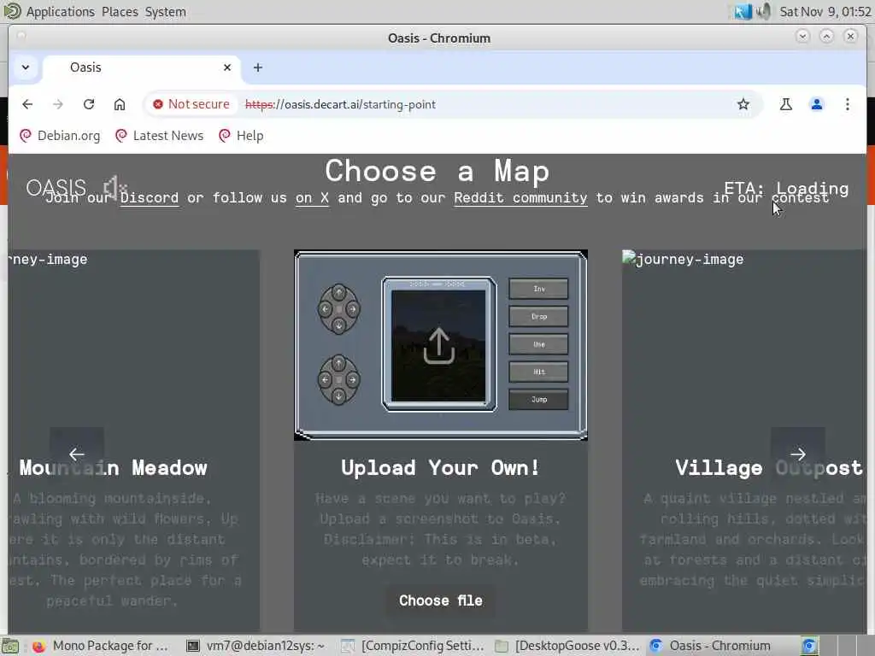Screen dimensions: 875x656
Task: Switch to the vm7@debian12sys terminal taskbar item
Action: coord(255,646)
